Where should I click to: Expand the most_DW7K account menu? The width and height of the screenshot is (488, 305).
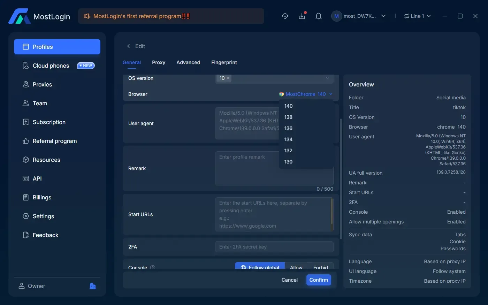tap(358, 16)
